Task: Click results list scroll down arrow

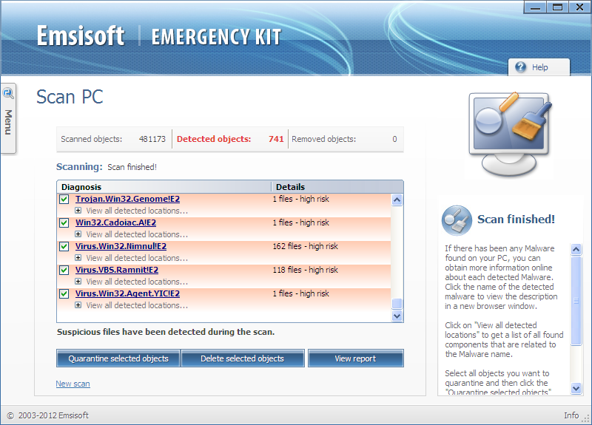Action: click(397, 316)
